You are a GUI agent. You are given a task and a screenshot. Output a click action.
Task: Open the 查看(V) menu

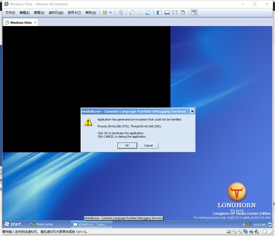tap(39, 13)
